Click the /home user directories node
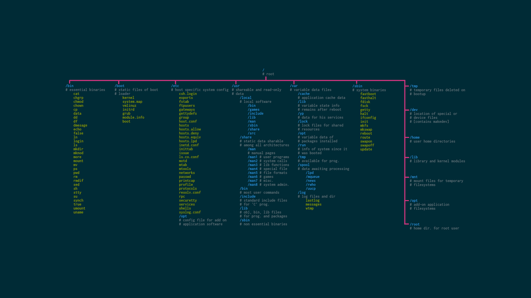 [414, 137]
